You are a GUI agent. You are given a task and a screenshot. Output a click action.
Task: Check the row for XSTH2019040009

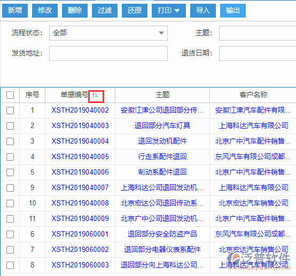10,219
